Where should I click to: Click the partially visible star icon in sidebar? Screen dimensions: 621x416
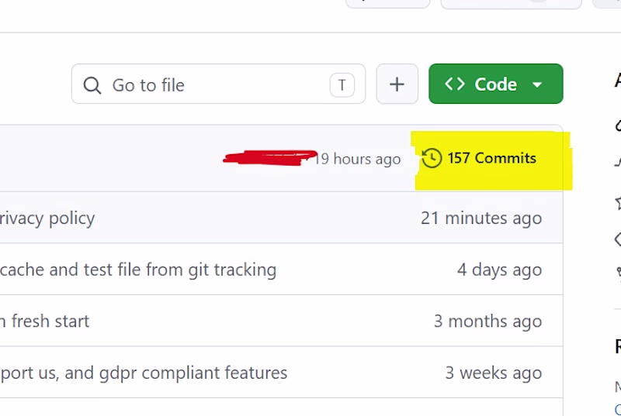click(x=618, y=203)
